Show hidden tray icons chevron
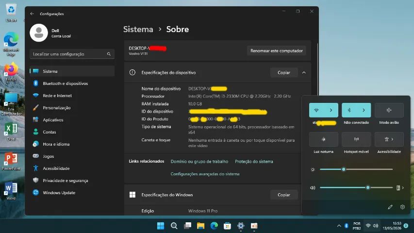The height and width of the screenshot is (233, 414). [339, 226]
